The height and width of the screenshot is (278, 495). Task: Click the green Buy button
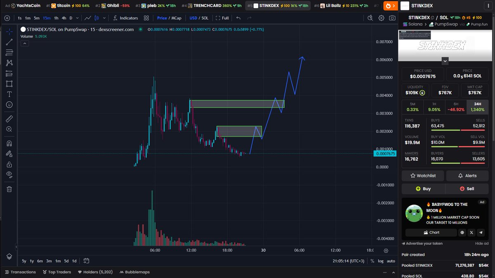[423, 188]
